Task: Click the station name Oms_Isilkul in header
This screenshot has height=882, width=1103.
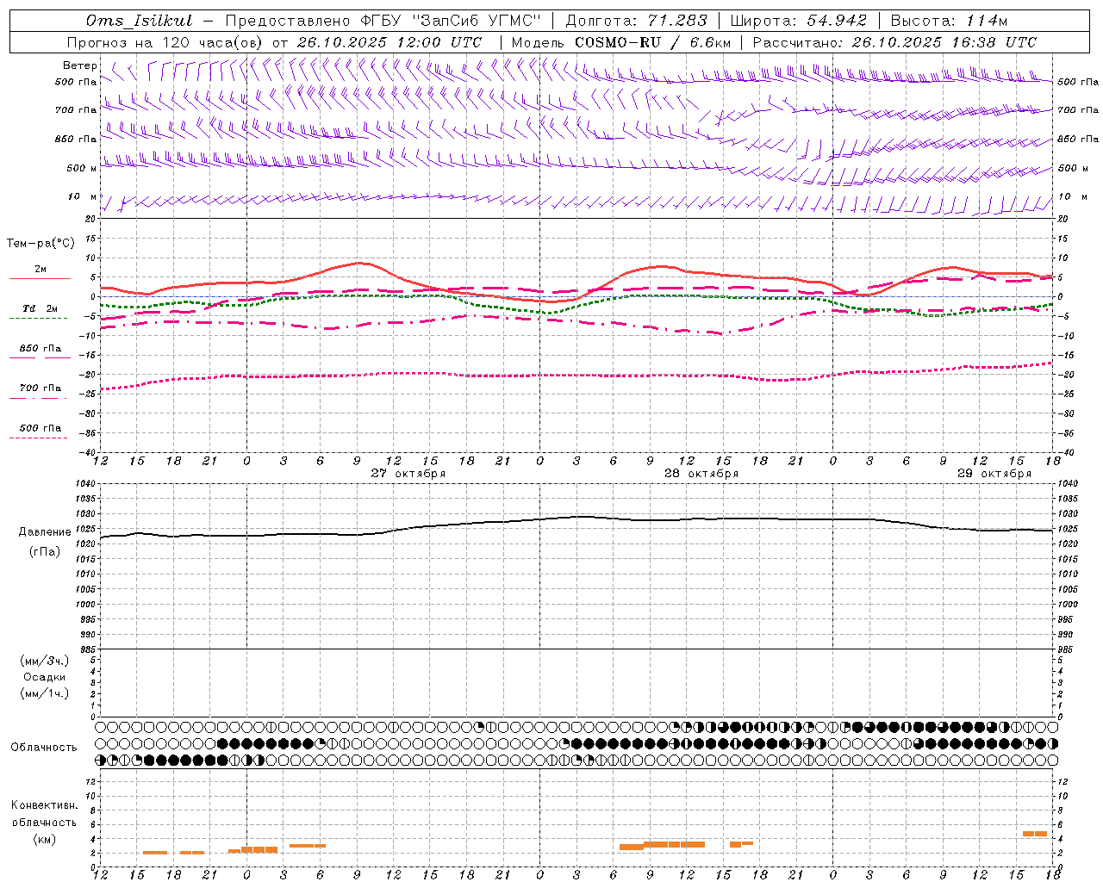Action: (x=139, y=21)
